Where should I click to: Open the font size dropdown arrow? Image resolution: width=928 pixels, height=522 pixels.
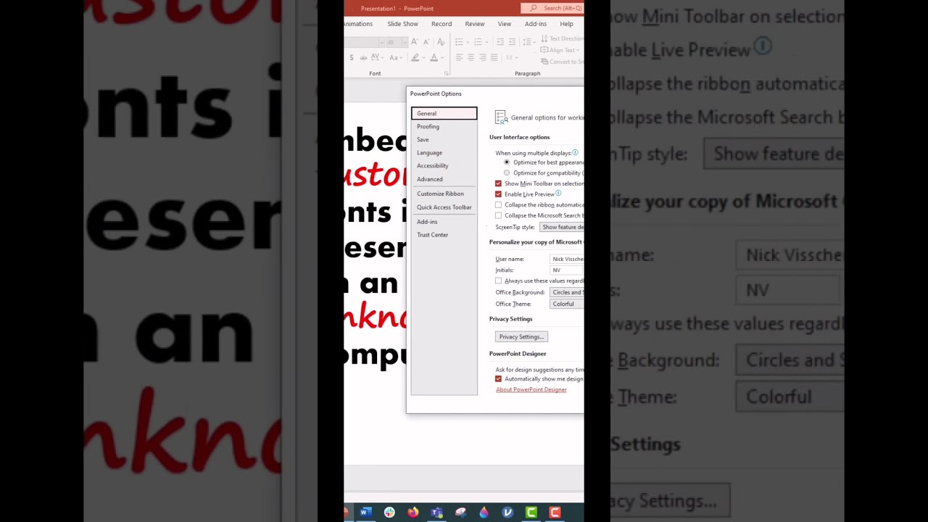coord(405,42)
